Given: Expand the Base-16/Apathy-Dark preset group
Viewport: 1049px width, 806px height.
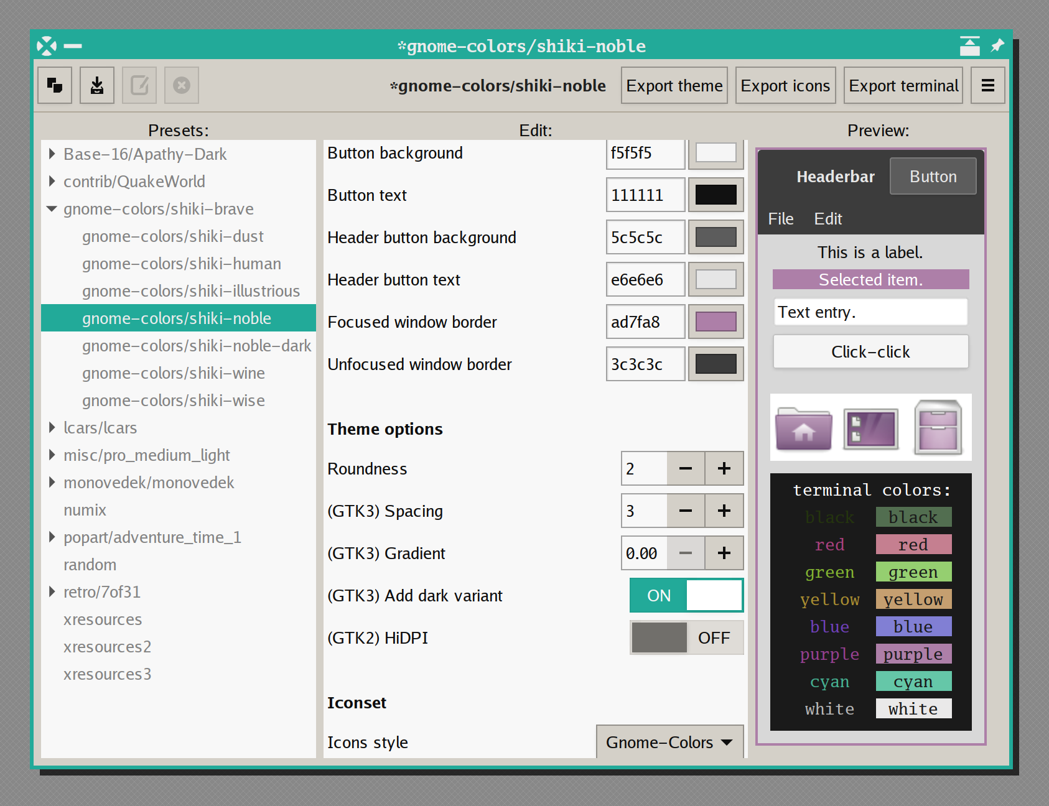Looking at the screenshot, I should pos(52,154).
